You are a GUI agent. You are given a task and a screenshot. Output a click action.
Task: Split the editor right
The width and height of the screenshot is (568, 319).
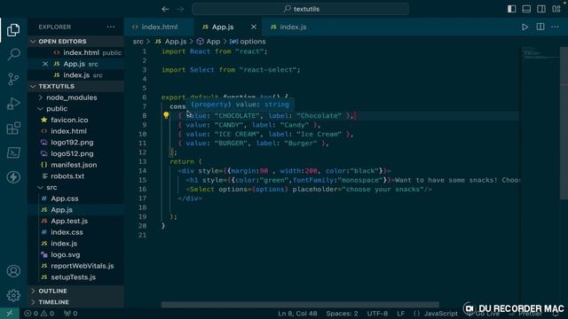(x=540, y=27)
